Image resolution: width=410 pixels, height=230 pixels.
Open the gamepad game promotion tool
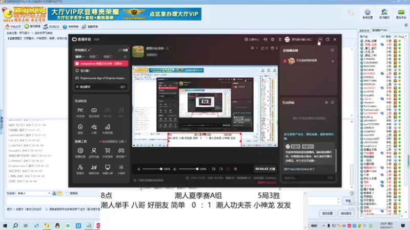pos(121,151)
